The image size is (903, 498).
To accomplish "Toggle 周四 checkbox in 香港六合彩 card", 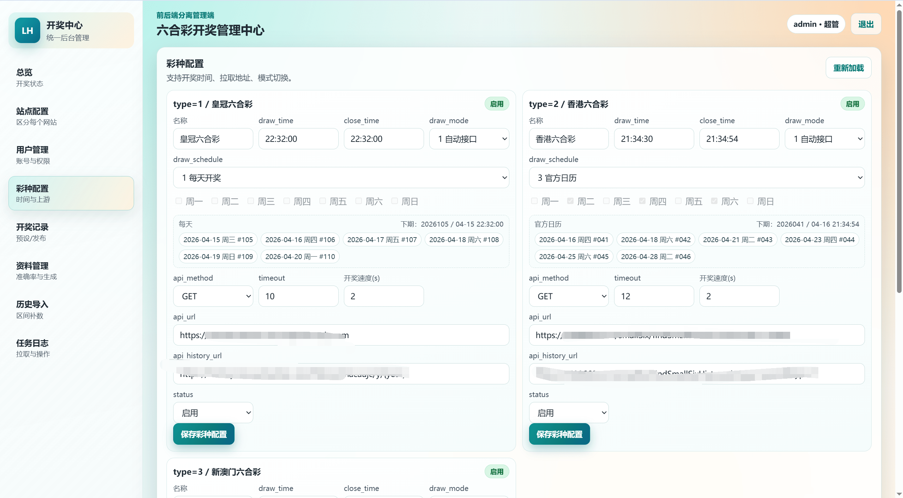I will [x=642, y=201].
